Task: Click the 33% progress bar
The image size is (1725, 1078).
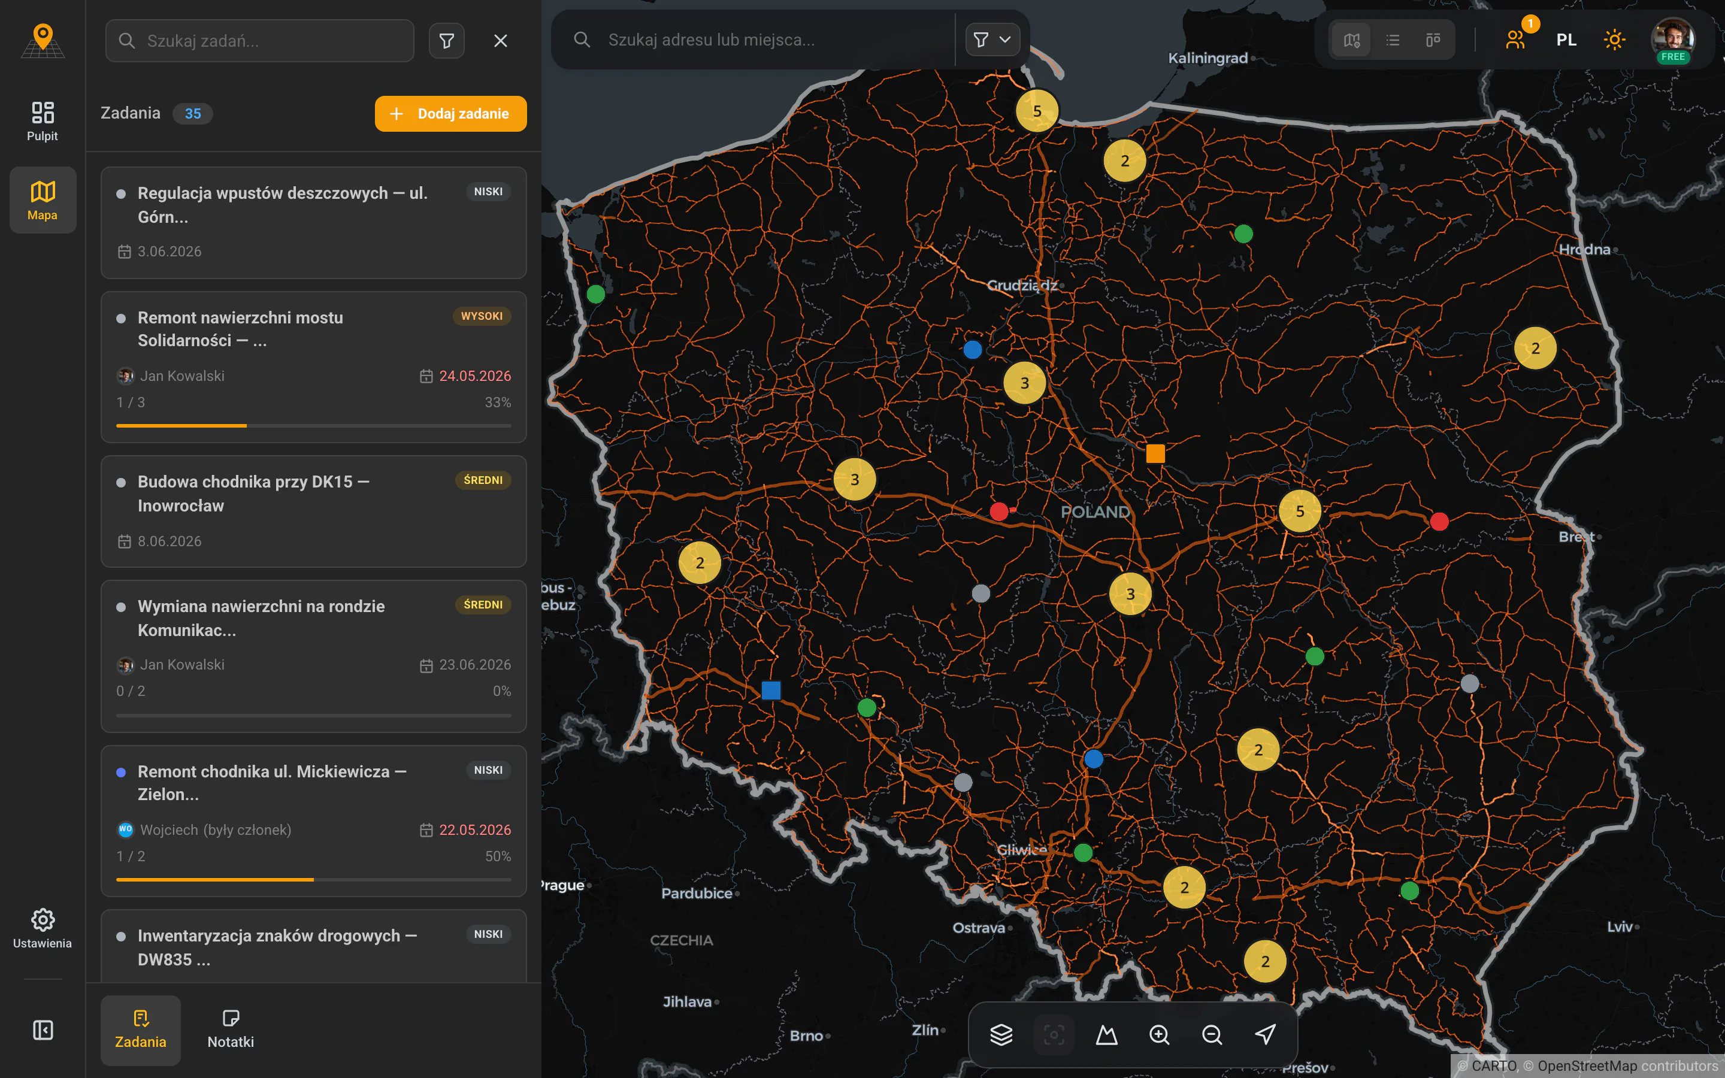Action: pyautogui.click(x=314, y=426)
